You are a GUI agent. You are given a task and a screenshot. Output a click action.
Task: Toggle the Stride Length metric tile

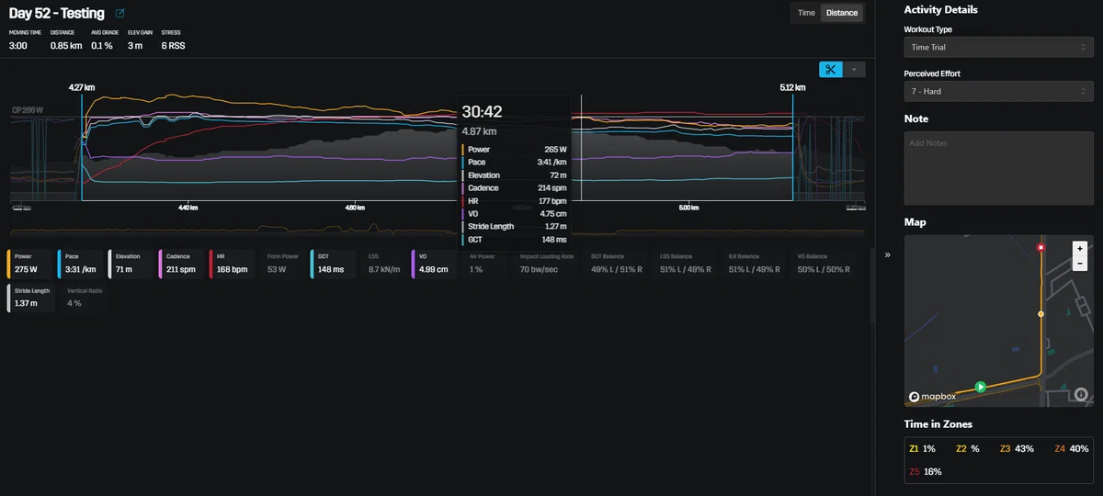(32, 298)
